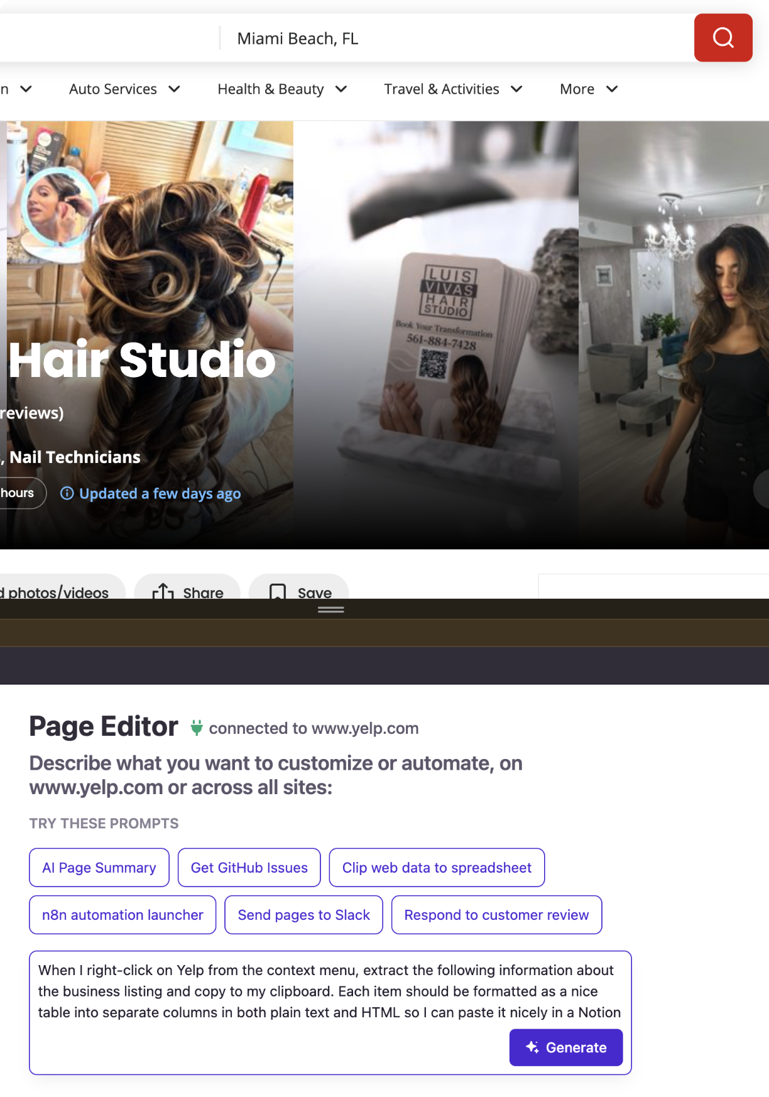Select Respond to customer review prompt

click(496, 915)
